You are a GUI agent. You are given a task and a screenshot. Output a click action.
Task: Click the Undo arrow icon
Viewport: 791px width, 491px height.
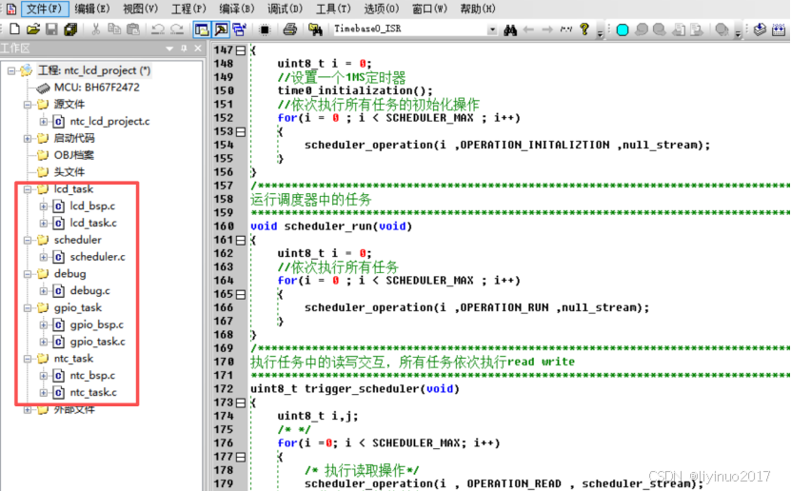coord(158,29)
